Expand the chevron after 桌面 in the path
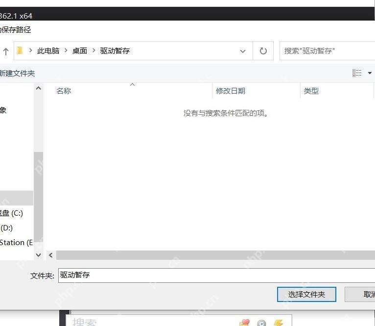 click(x=94, y=50)
